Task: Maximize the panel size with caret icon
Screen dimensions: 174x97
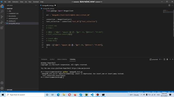Action: coord(170,59)
